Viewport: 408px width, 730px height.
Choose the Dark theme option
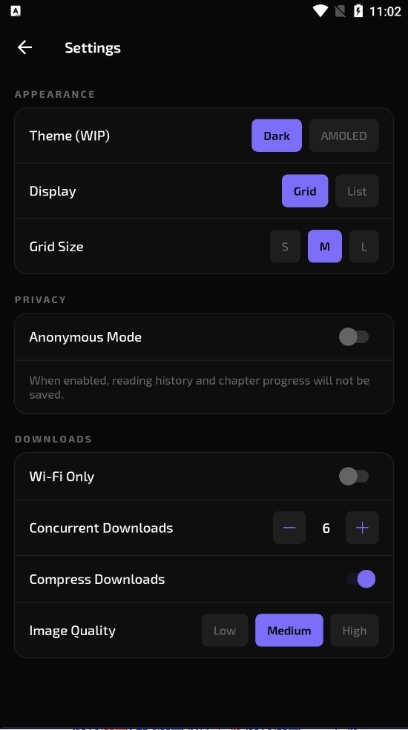point(277,136)
